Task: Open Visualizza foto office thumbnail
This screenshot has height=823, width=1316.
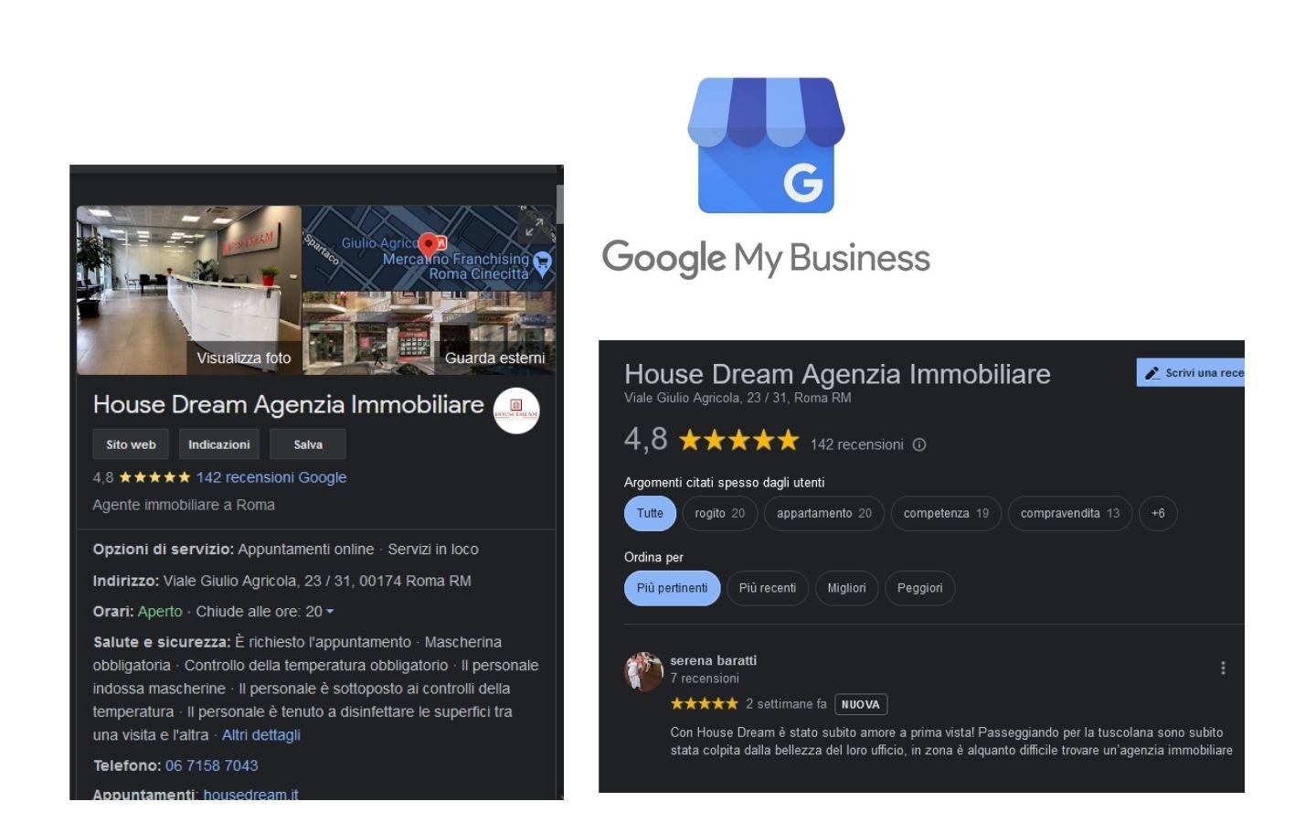Action: click(189, 290)
